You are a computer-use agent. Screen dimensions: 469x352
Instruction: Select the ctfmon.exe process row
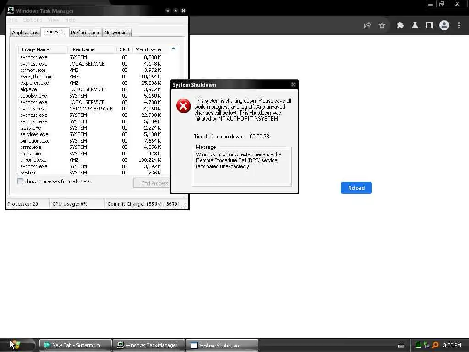tap(90, 70)
